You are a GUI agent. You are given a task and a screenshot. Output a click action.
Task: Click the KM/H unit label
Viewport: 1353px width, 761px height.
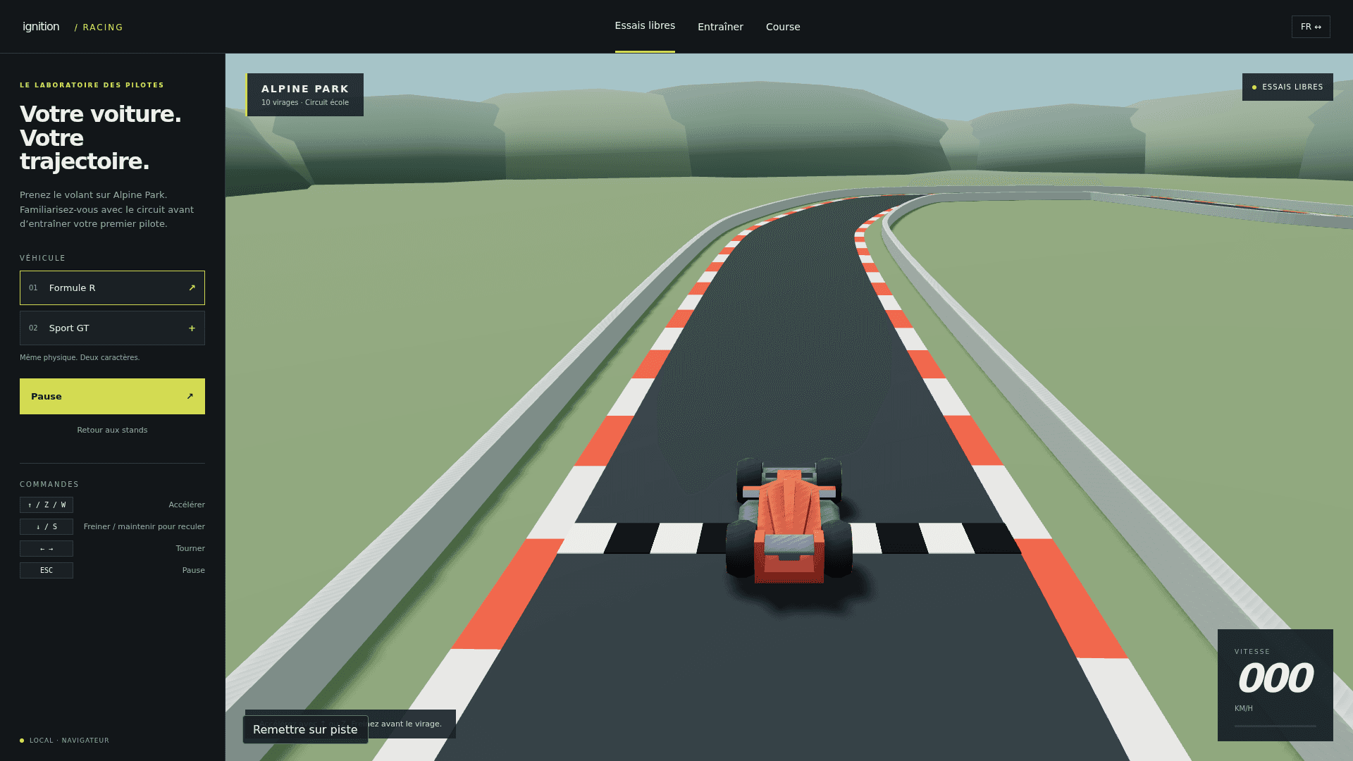click(x=1244, y=708)
